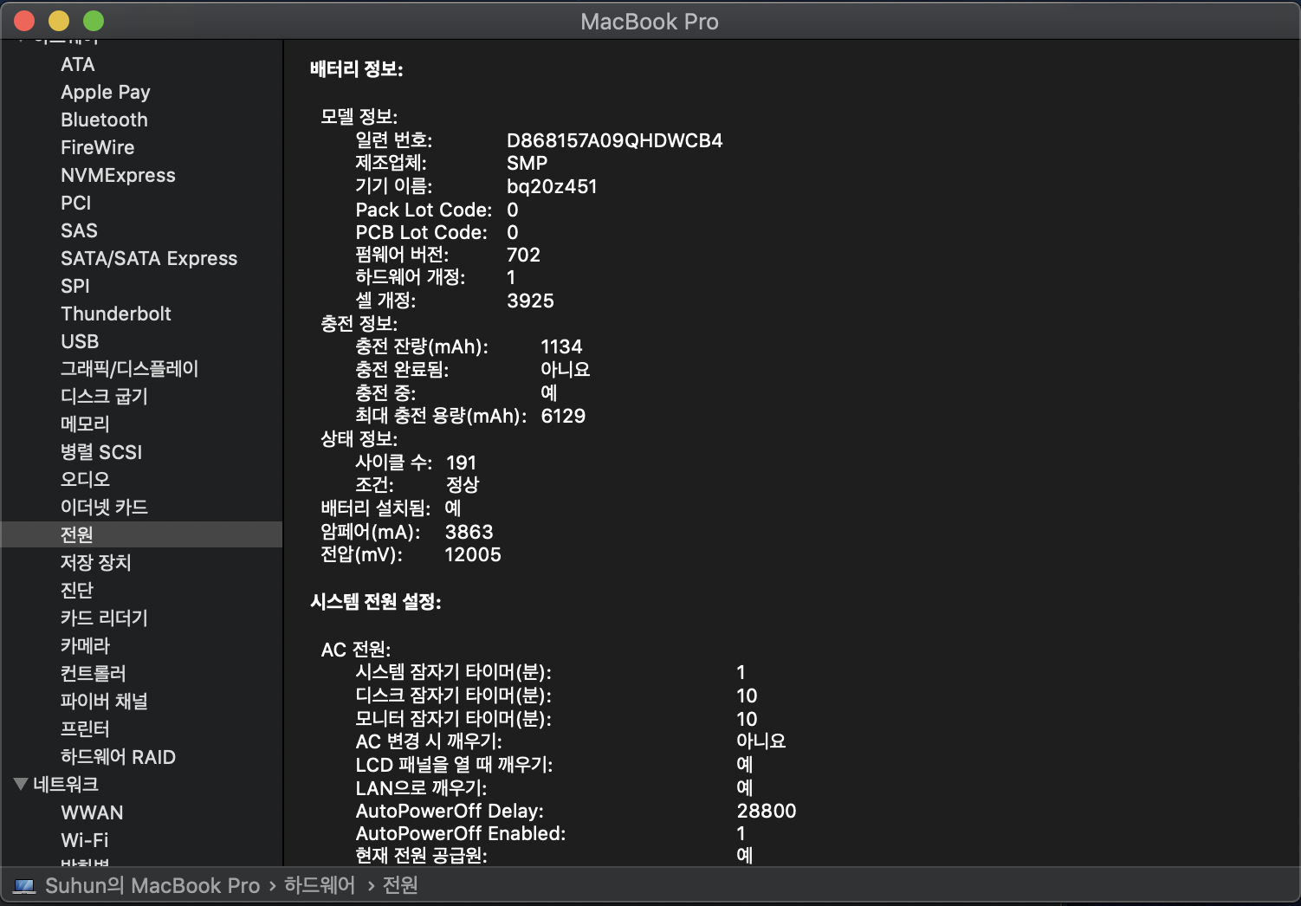1301x906 pixels.
Task: Click the 저장 장치 sidebar entry
Action: coord(95,563)
